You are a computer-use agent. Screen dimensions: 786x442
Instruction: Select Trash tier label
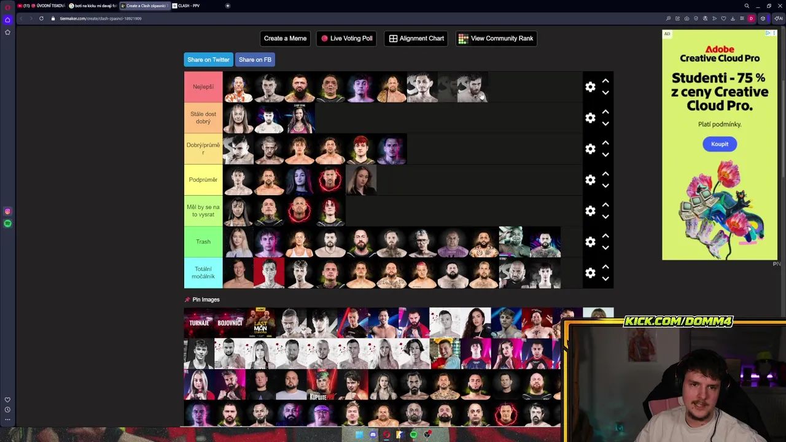coord(203,242)
